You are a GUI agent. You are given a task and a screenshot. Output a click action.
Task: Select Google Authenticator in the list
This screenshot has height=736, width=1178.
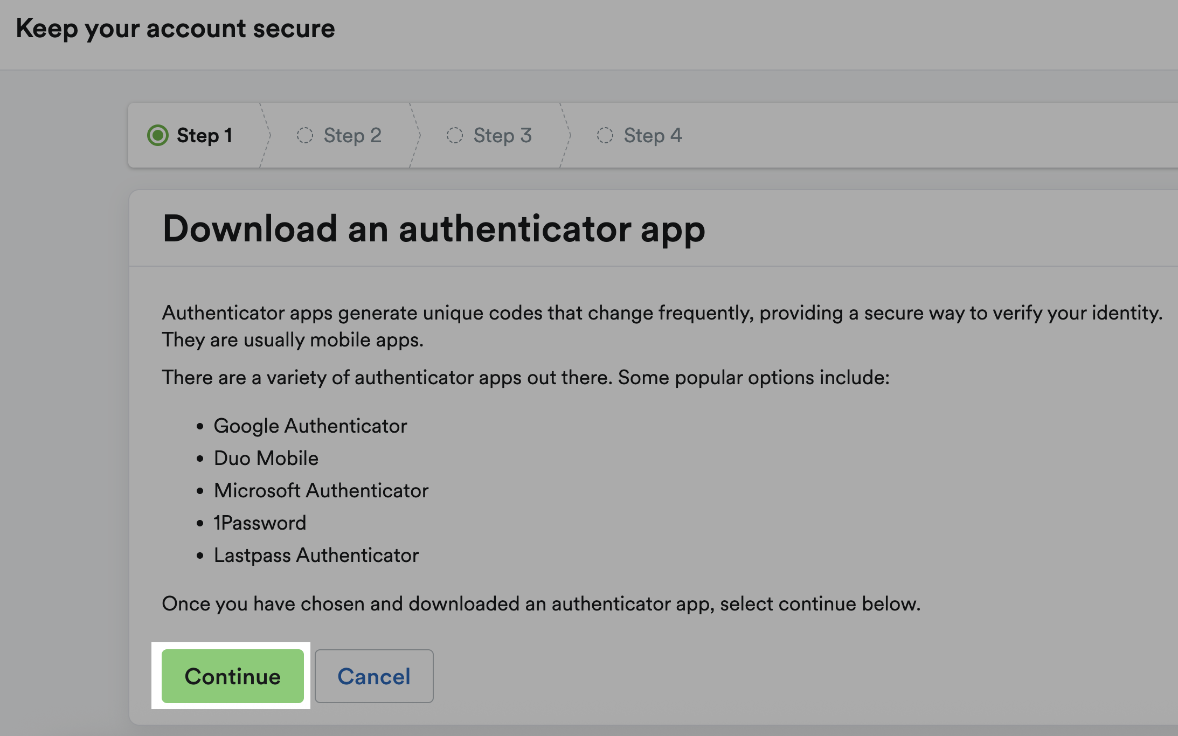pyautogui.click(x=311, y=426)
